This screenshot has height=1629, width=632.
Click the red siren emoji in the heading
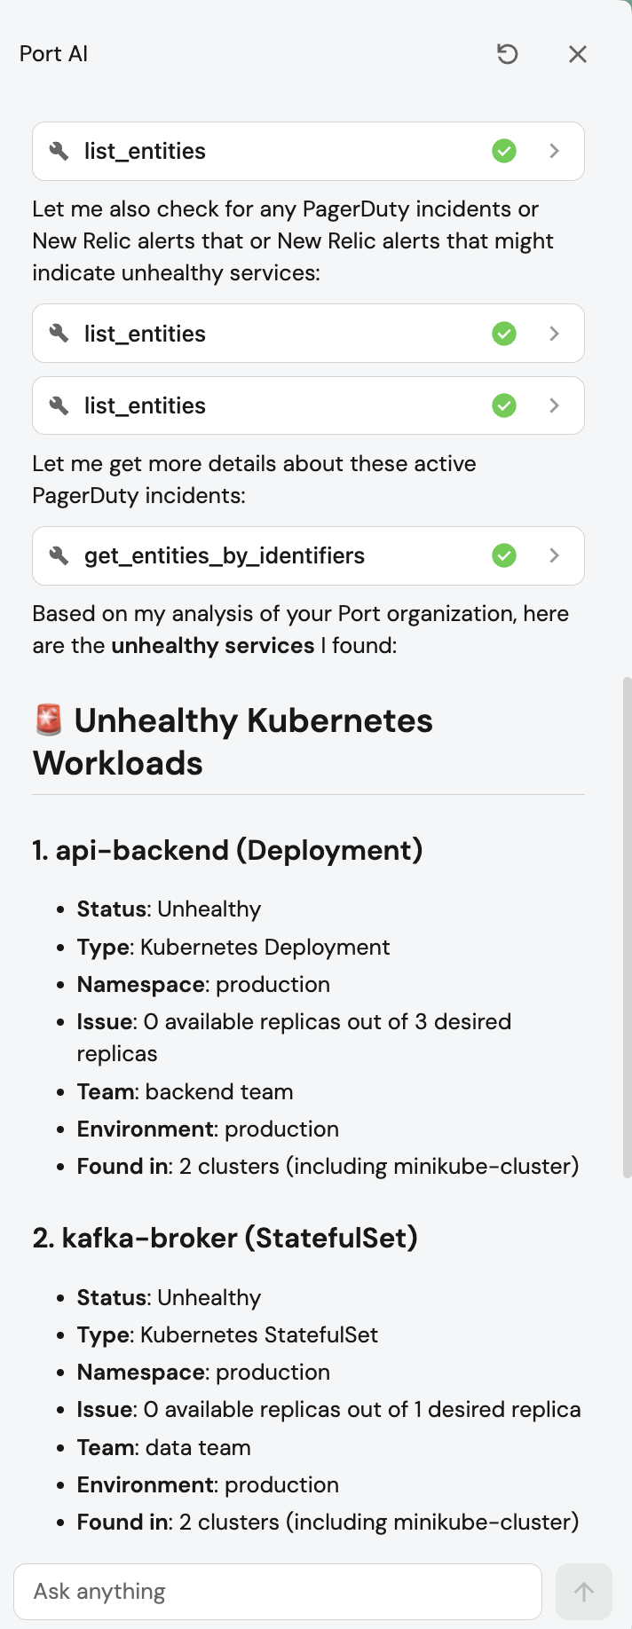click(49, 720)
